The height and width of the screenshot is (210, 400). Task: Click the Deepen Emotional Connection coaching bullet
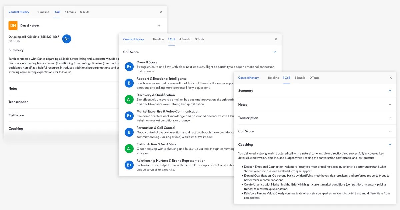pos(315,169)
